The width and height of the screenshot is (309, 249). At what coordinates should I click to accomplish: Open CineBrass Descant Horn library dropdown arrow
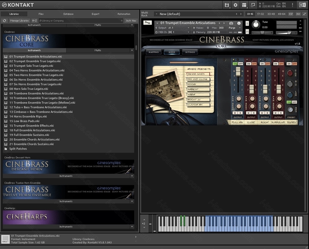pyautogui.click(x=132, y=176)
